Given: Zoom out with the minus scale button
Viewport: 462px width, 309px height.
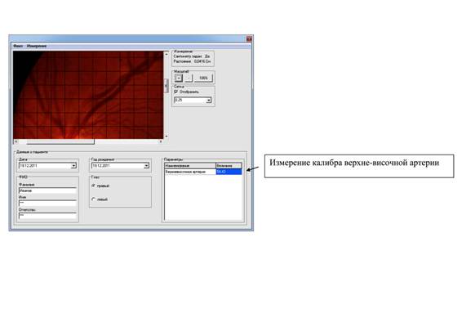Looking at the screenshot, I should pyautogui.click(x=189, y=78).
